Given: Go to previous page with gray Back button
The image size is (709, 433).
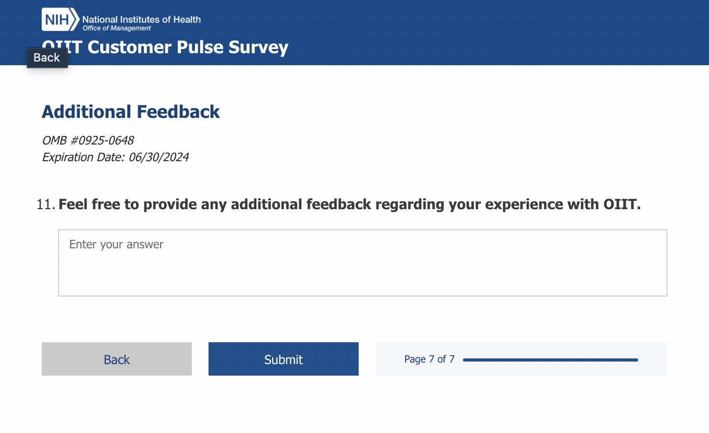Looking at the screenshot, I should (117, 359).
